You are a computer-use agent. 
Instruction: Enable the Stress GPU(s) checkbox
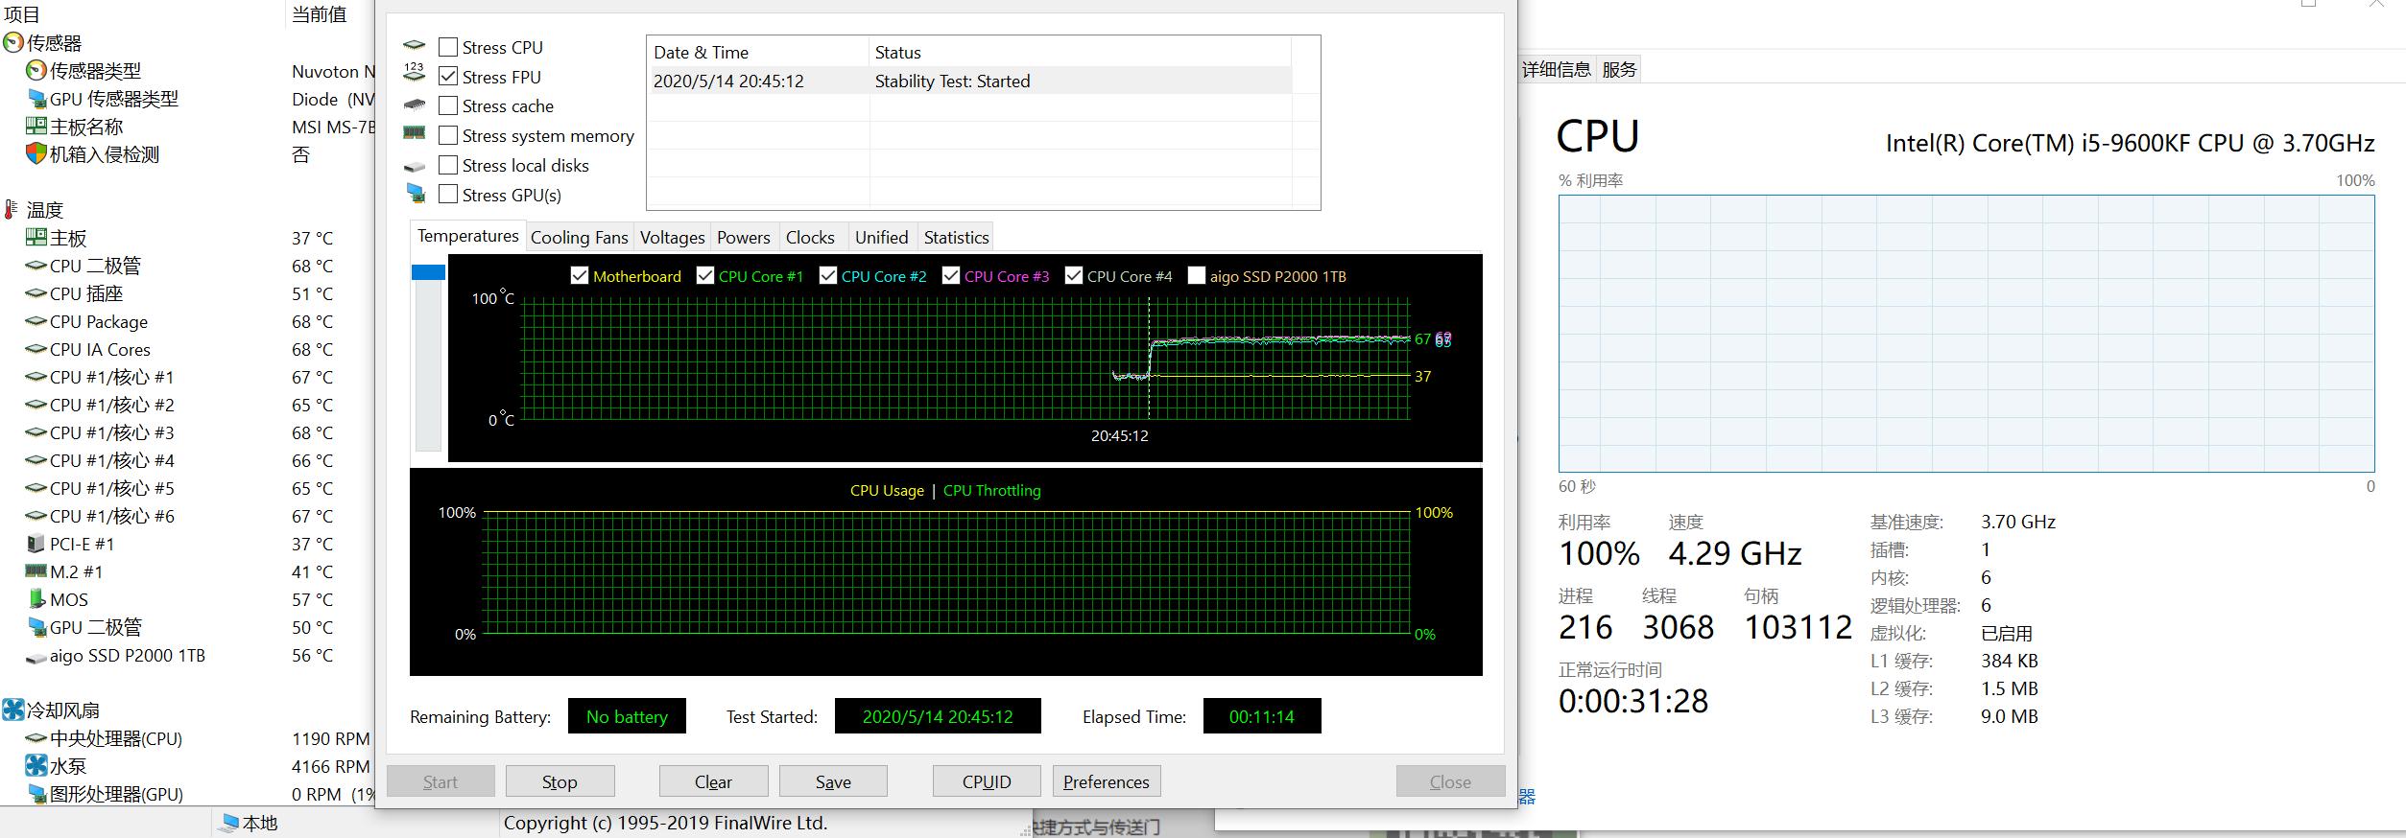[448, 195]
